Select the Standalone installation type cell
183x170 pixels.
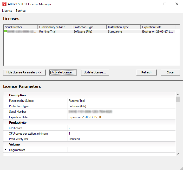click(115, 32)
